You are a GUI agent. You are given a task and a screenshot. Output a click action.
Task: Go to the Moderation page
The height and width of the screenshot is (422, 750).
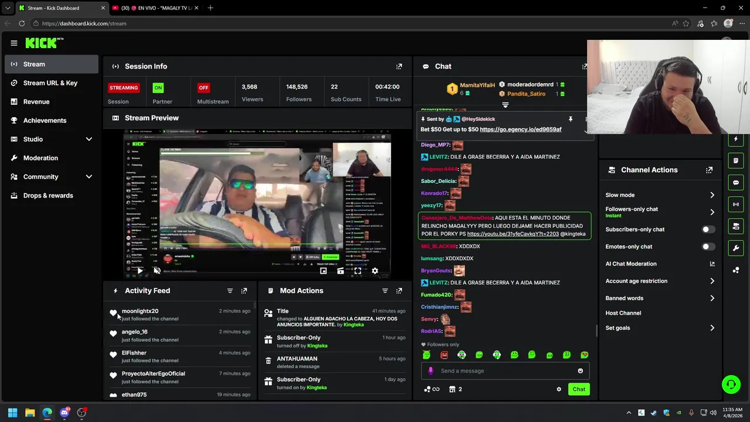pyautogui.click(x=52, y=158)
